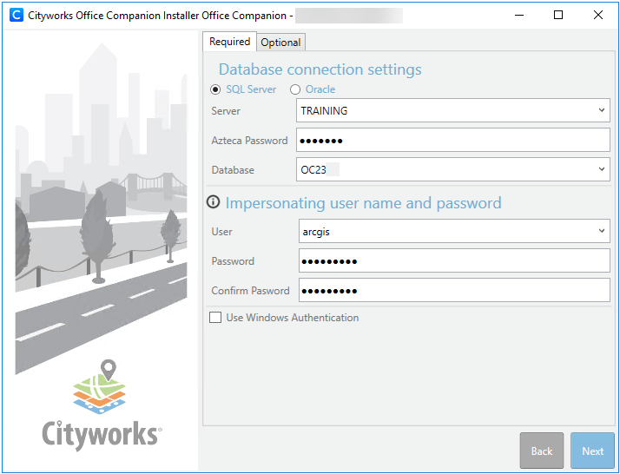The width and height of the screenshot is (620, 474).
Task: Minimize the installer window
Action: (x=519, y=15)
